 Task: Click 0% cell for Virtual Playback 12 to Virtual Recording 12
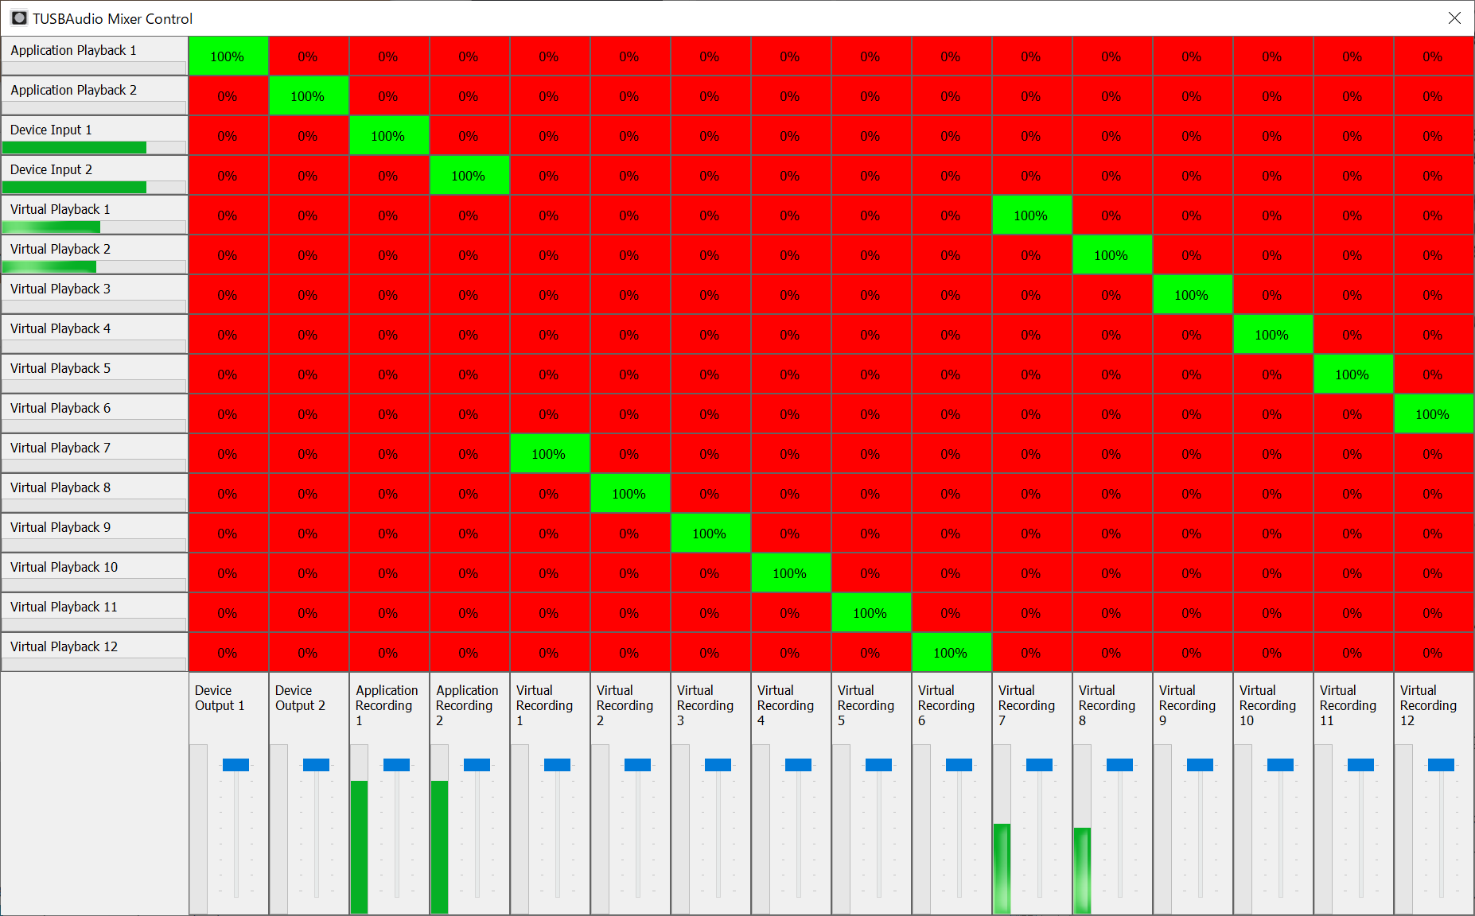1434,652
